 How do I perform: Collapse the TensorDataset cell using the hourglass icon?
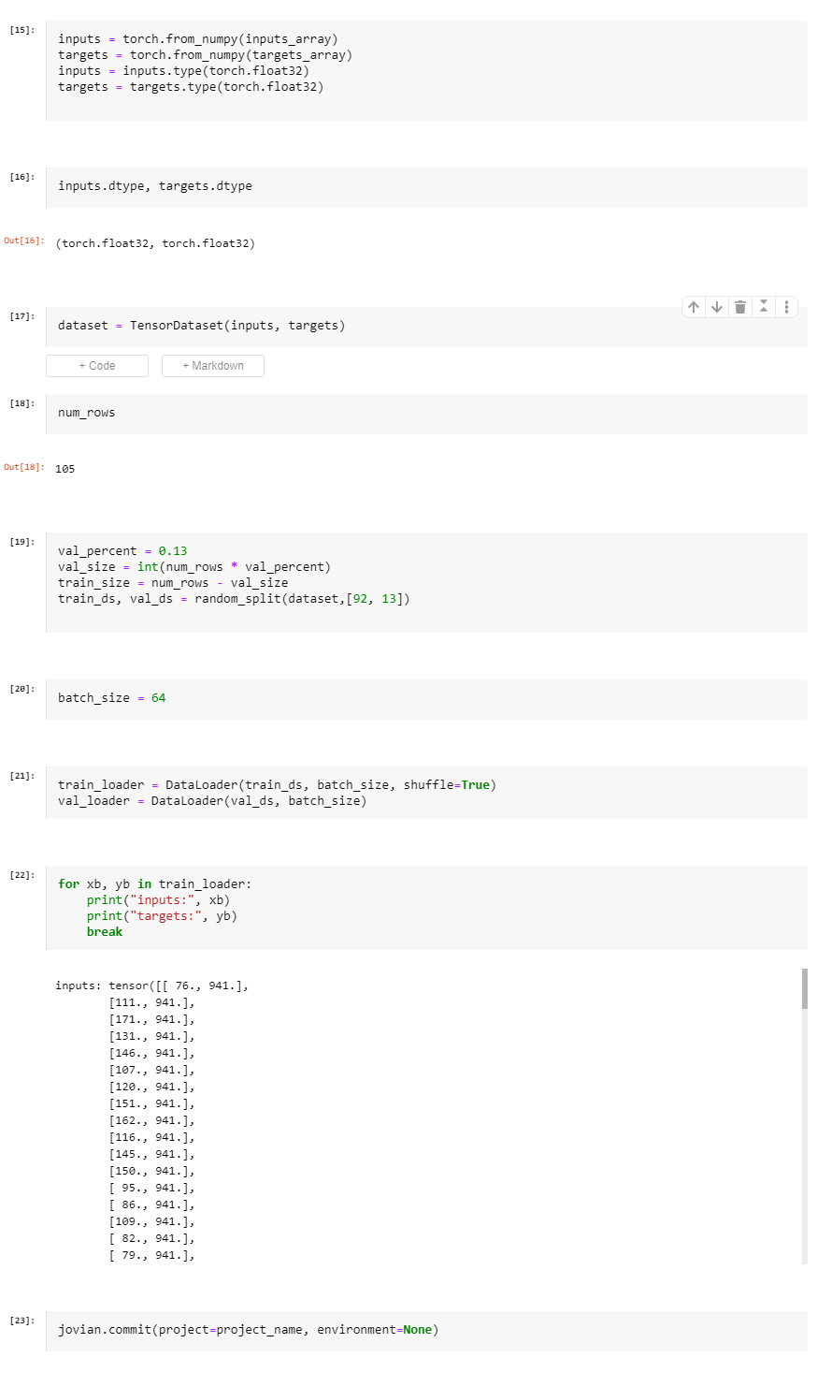tap(763, 306)
